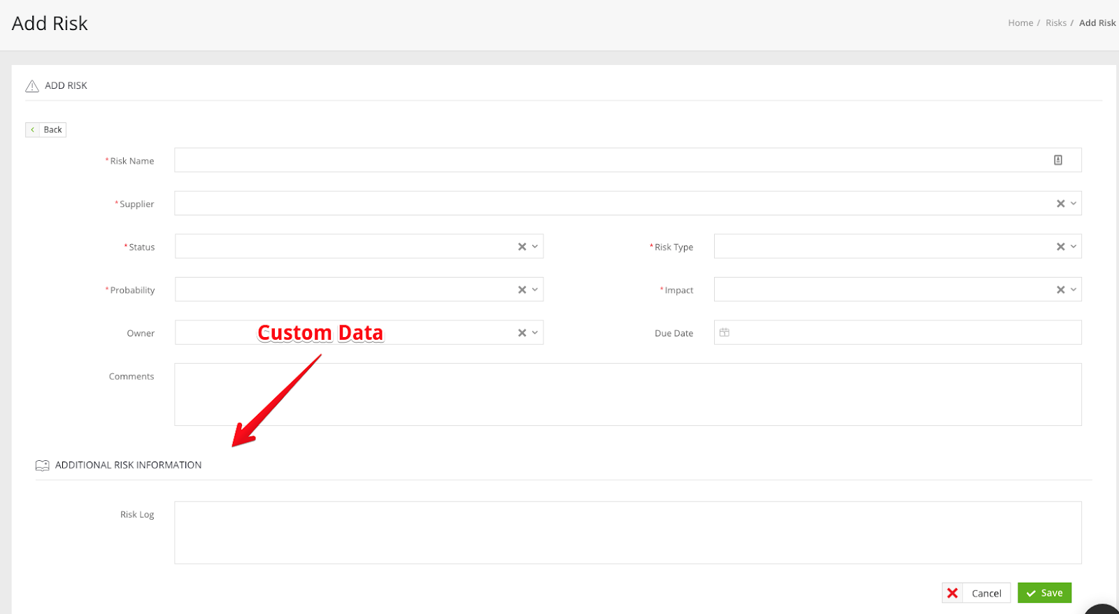Image resolution: width=1119 pixels, height=614 pixels.
Task: Click into the Risk Log text area
Action: pyautogui.click(x=627, y=532)
